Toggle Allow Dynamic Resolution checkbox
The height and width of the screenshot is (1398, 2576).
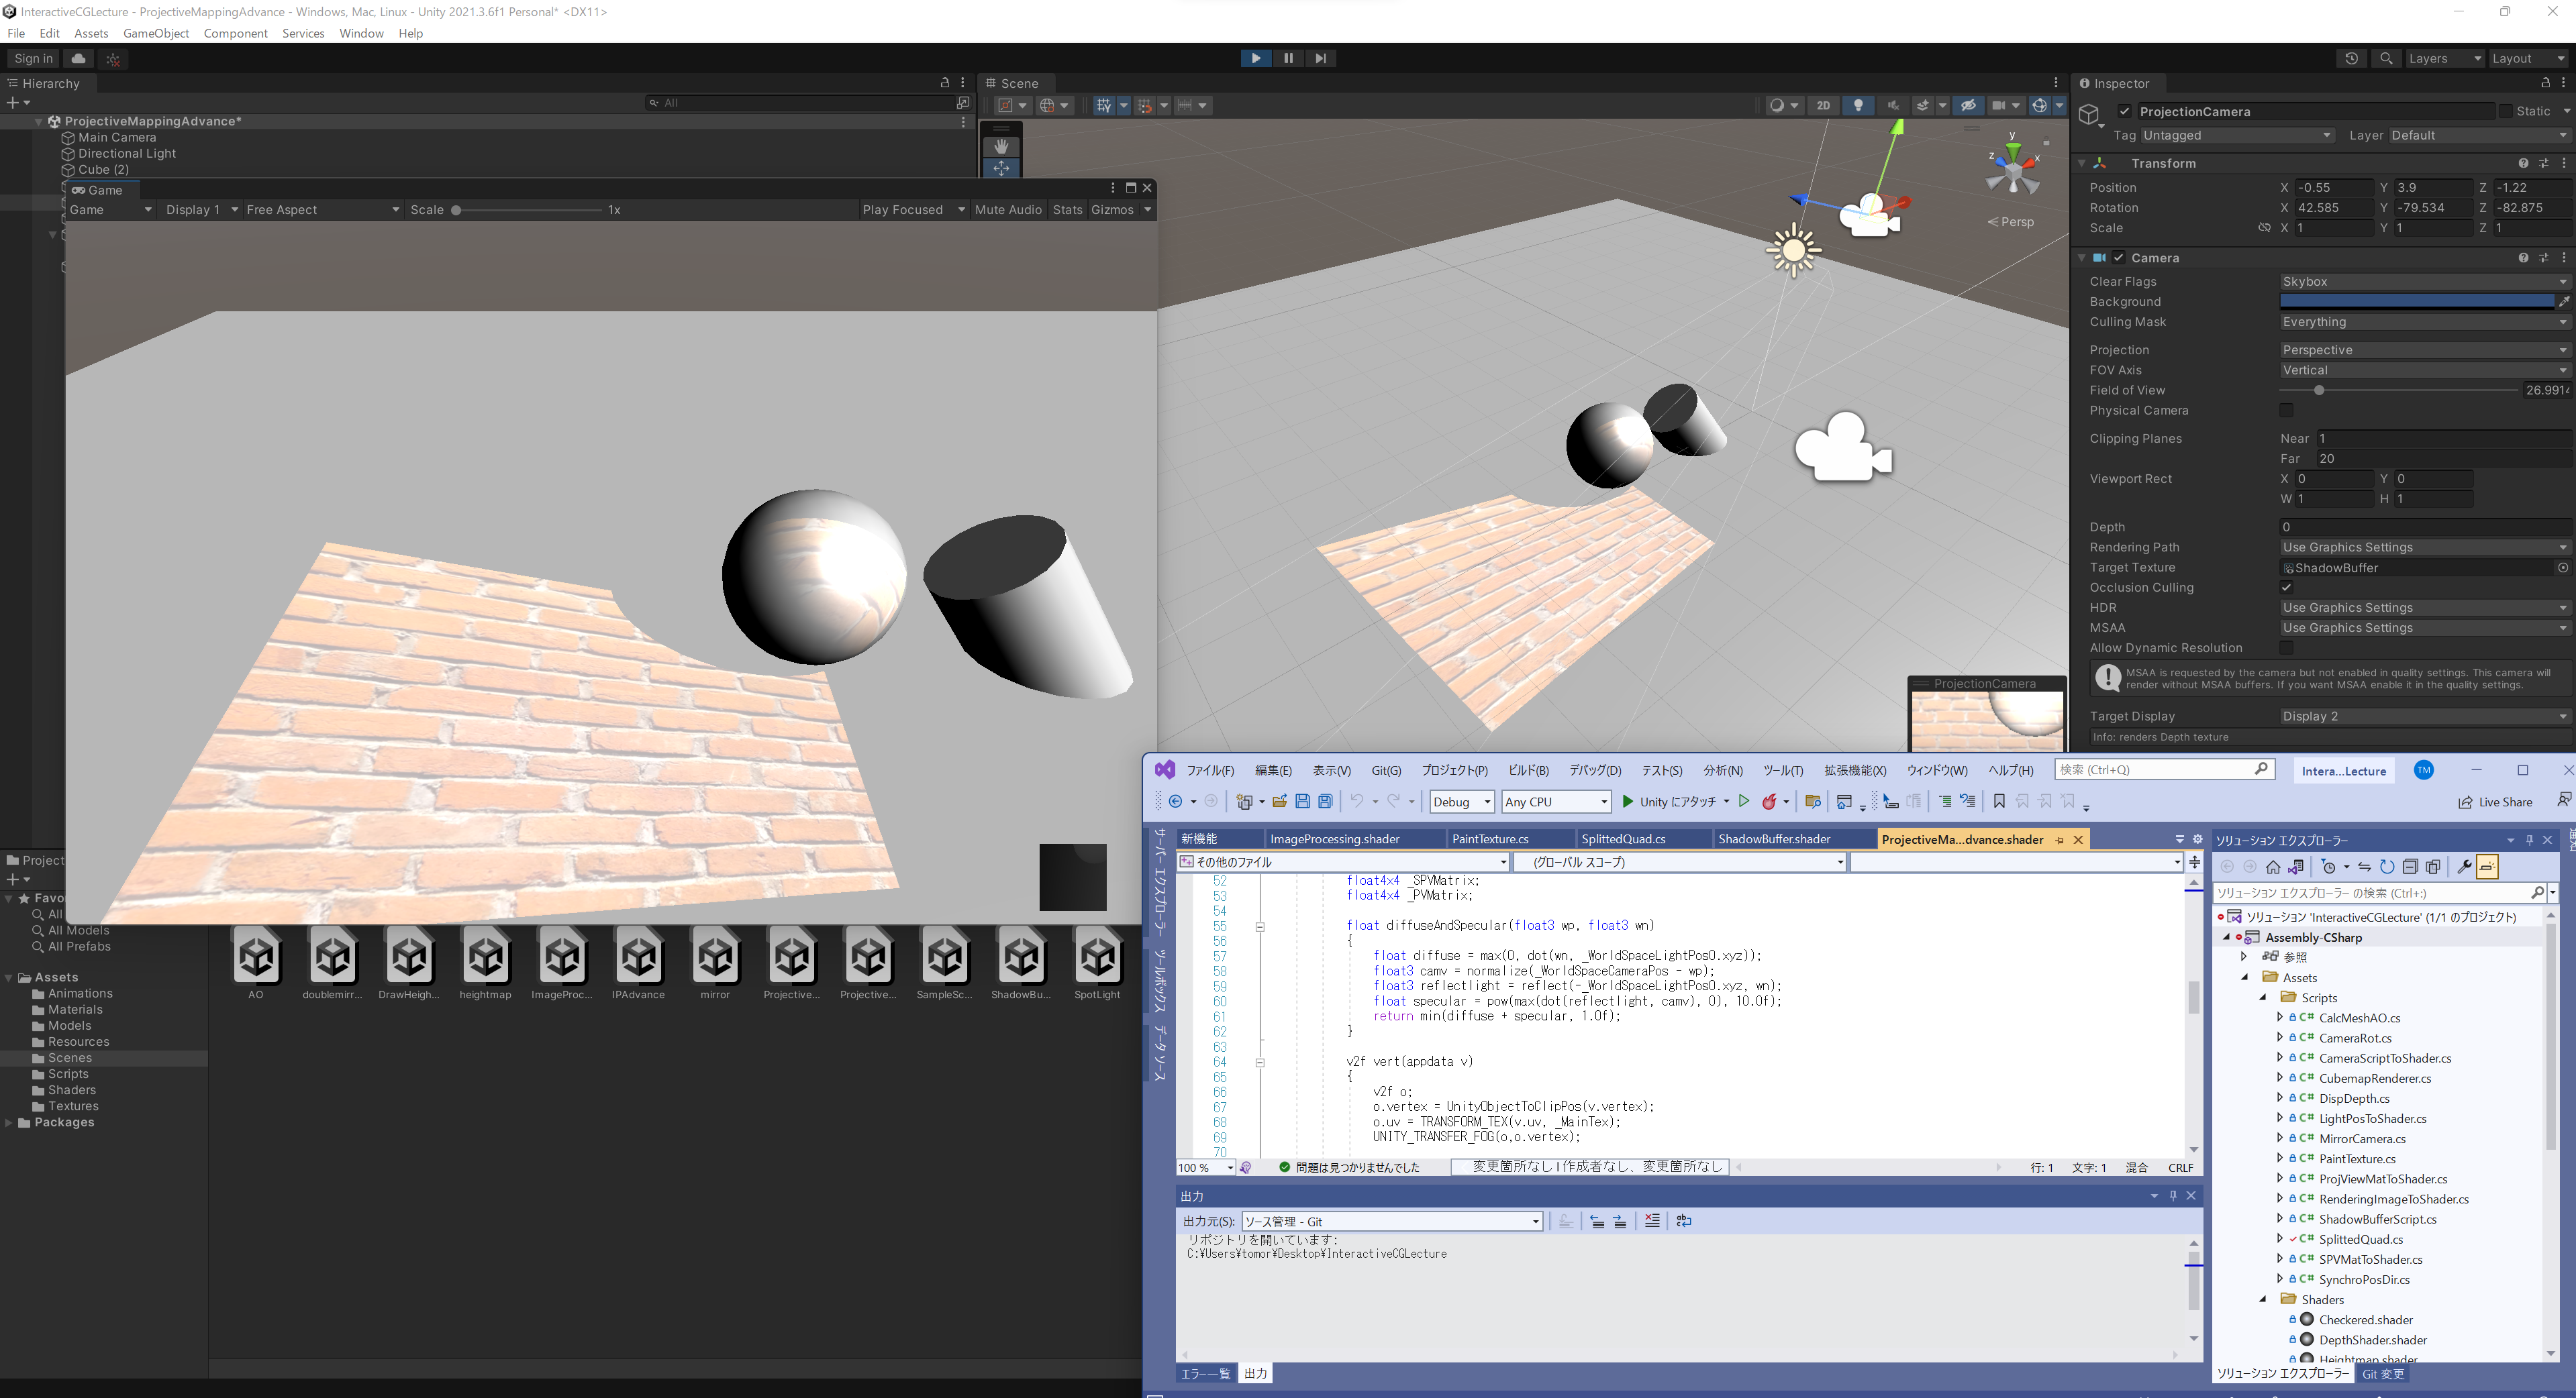click(2286, 647)
